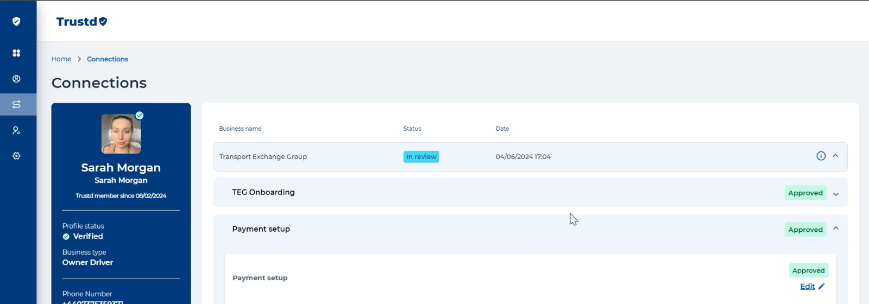Click the Connections breadcrumb link
Viewport: 869px width, 304px height.
click(108, 59)
